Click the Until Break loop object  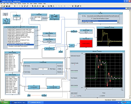[6, 21]
